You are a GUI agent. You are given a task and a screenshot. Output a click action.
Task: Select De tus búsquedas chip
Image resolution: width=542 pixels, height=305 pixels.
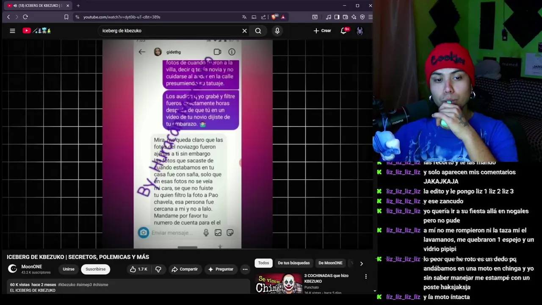293,263
